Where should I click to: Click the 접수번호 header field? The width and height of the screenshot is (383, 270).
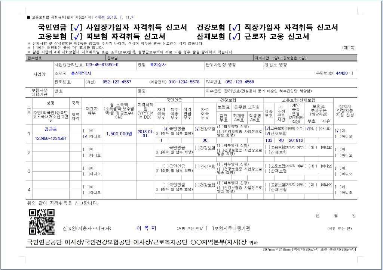(65, 58)
